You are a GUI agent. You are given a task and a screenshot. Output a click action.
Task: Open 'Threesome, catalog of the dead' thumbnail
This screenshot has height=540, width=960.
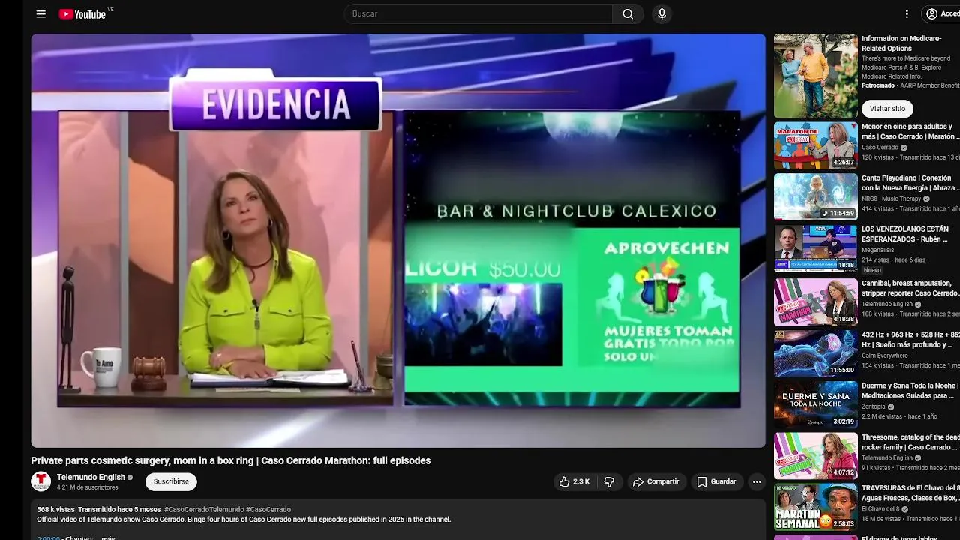pyautogui.click(x=815, y=455)
